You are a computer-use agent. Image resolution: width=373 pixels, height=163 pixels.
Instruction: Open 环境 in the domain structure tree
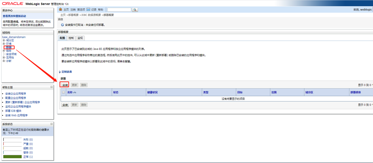pos(9,44)
